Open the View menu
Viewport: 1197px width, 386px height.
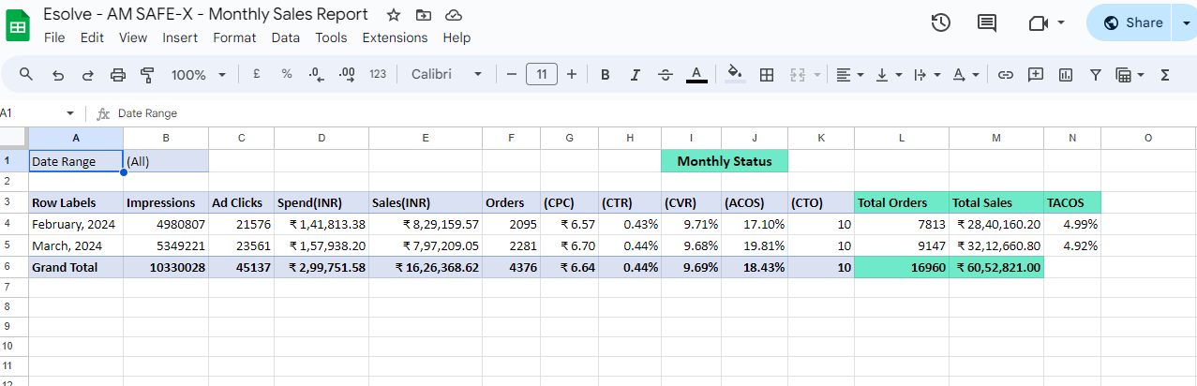click(x=133, y=37)
